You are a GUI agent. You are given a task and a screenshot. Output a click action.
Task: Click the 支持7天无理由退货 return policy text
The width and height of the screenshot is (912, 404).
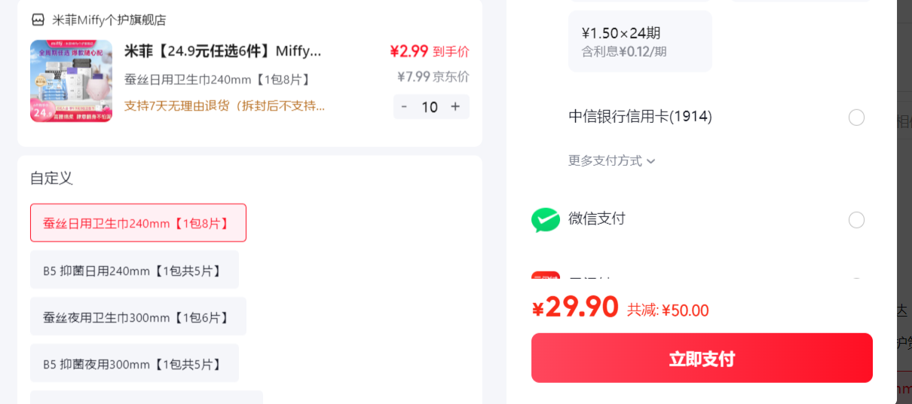coord(225,106)
